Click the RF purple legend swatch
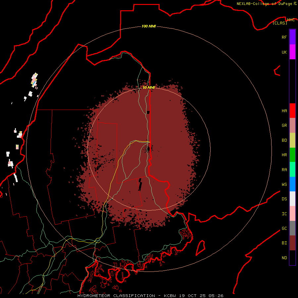 point(292,37)
